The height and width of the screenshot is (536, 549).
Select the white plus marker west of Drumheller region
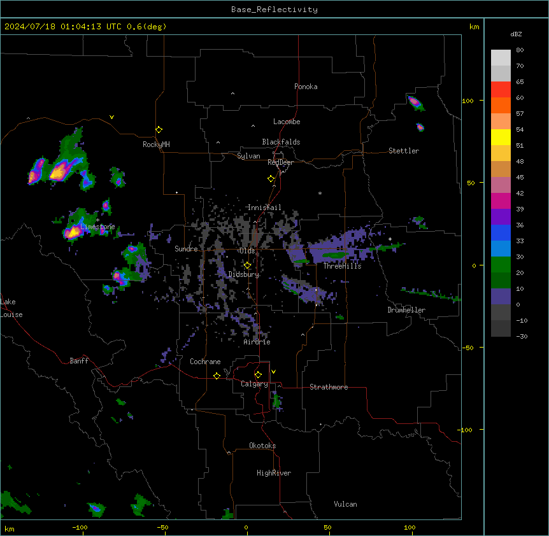pos(390,239)
